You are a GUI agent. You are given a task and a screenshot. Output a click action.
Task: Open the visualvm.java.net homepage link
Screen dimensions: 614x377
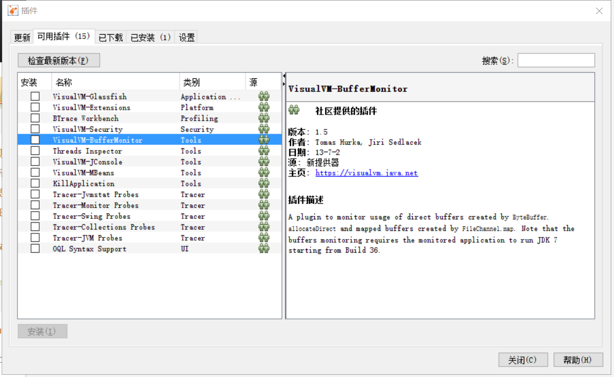[x=367, y=173]
